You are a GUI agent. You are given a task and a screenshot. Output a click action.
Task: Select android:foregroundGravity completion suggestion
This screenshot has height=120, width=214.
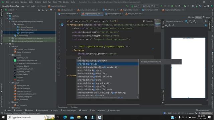(107, 83)
